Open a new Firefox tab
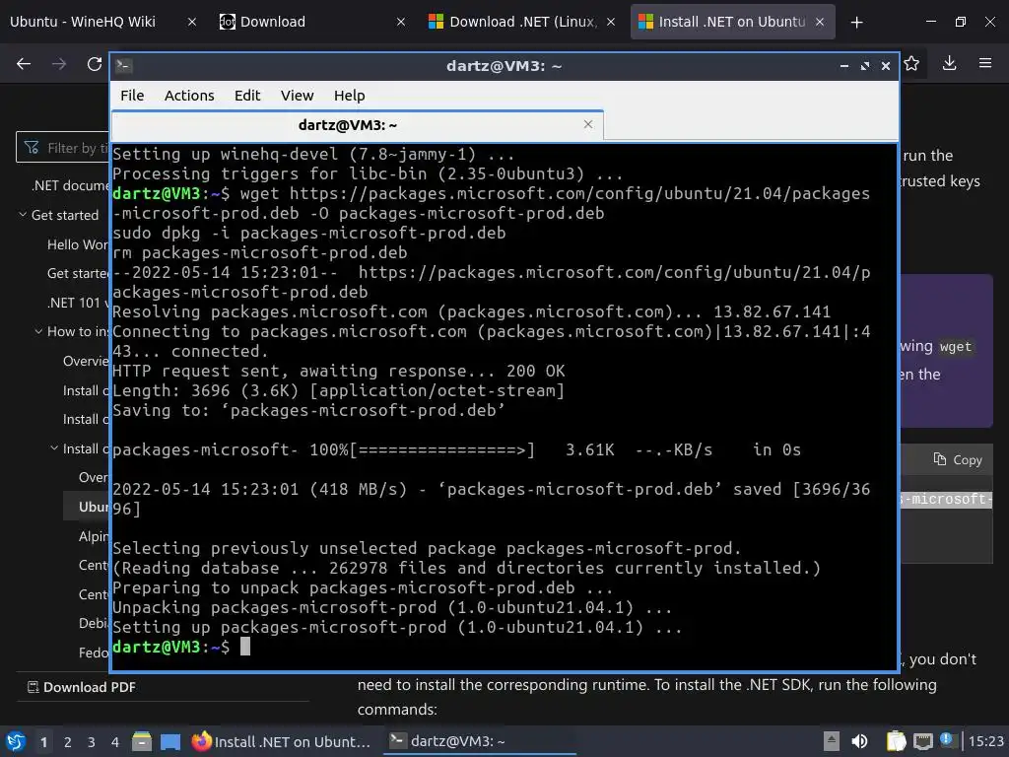Screen dimensions: 1009x757 tap(856, 23)
